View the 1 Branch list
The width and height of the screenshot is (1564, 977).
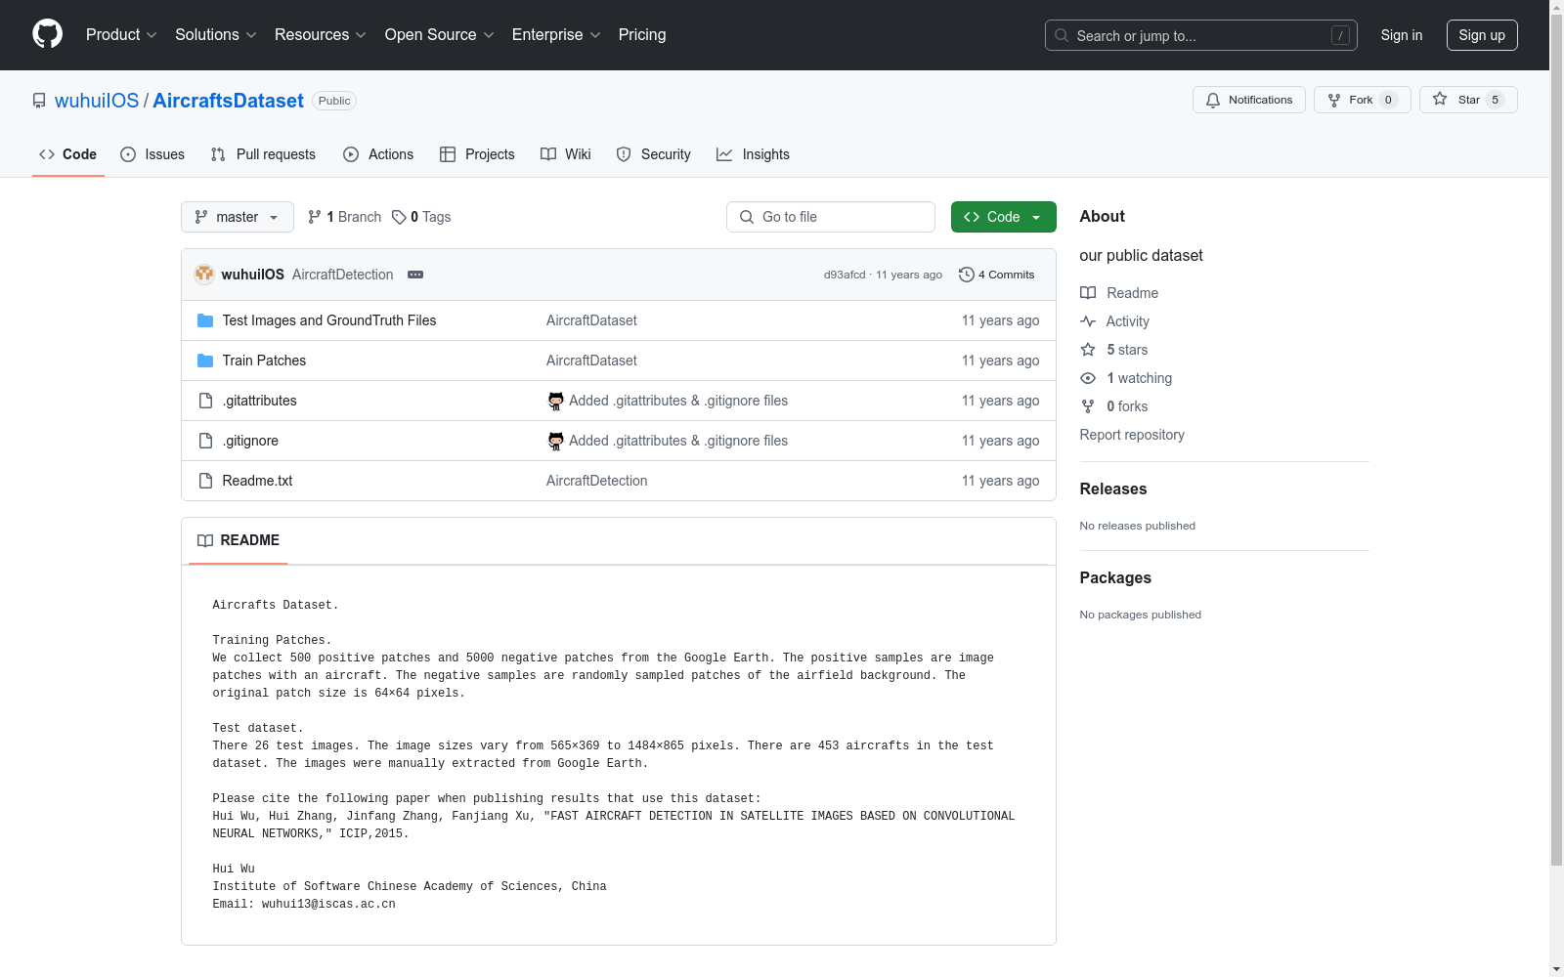point(344,217)
